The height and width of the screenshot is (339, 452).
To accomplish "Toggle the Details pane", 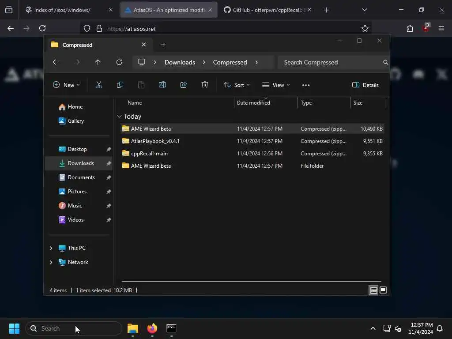I will [365, 85].
